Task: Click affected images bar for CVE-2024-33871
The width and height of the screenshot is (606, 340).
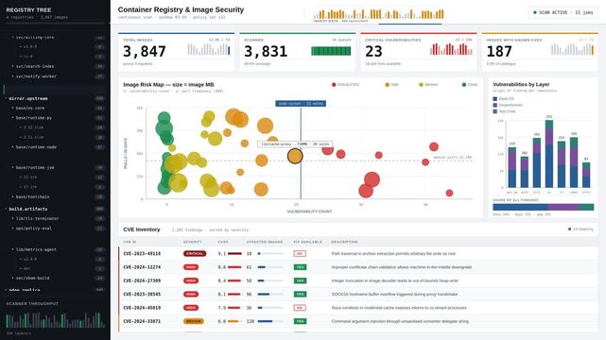Action: [x=270, y=321]
